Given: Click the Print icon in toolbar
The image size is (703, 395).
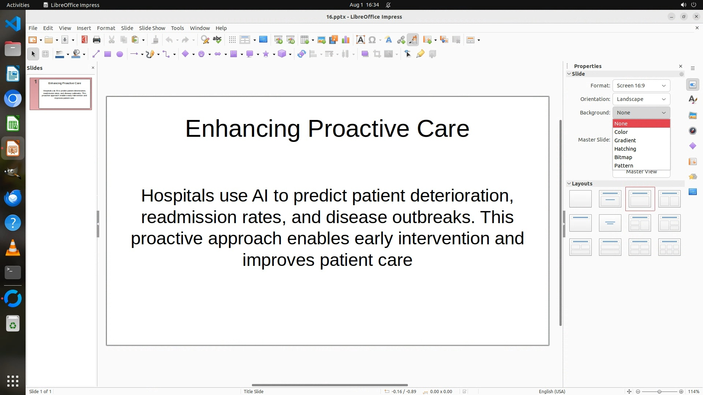Looking at the screenshot, I should coord(97,40).
